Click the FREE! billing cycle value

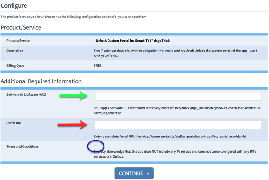point(98,66)
